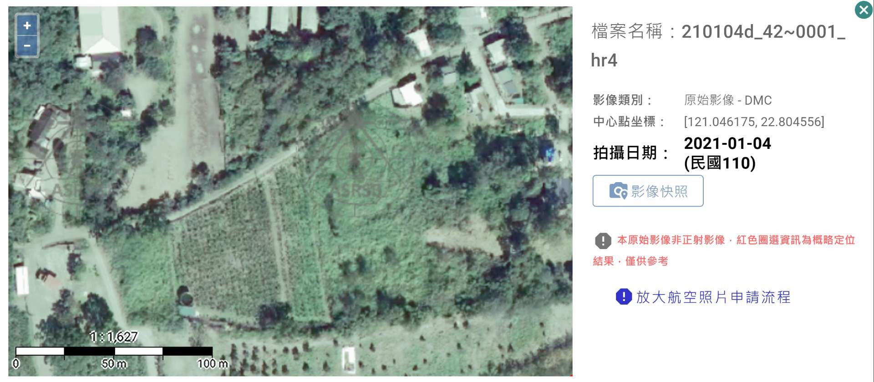Click the 100 m label on scale bar
The image size is (874, 382).
pos(212,363)
